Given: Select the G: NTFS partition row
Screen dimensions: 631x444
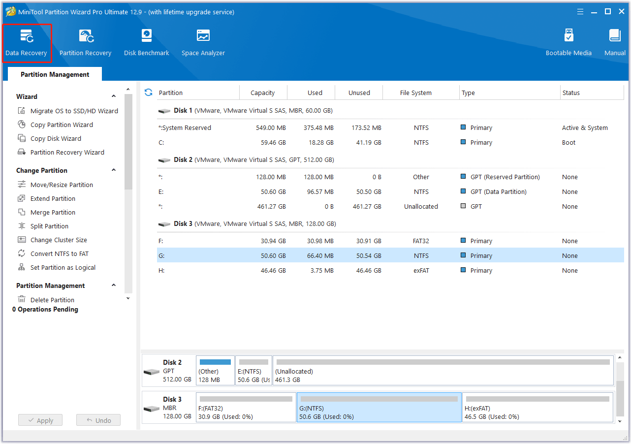Looking at the screenshot, I should [x=390, y=255].
